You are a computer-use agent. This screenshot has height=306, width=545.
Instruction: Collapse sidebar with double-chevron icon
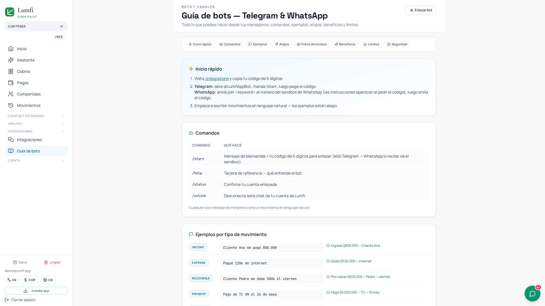coord(62,26)
